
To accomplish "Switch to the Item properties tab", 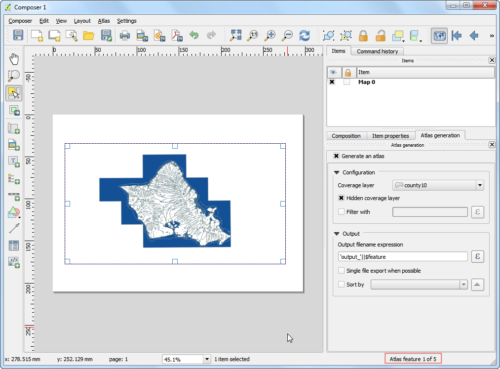I will (x=390, y=136).
